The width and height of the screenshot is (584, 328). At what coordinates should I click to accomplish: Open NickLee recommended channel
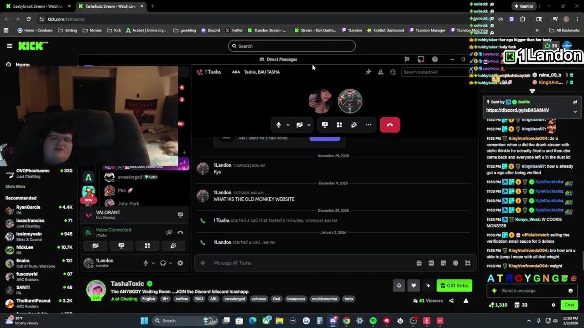click(x=39, y=250)
